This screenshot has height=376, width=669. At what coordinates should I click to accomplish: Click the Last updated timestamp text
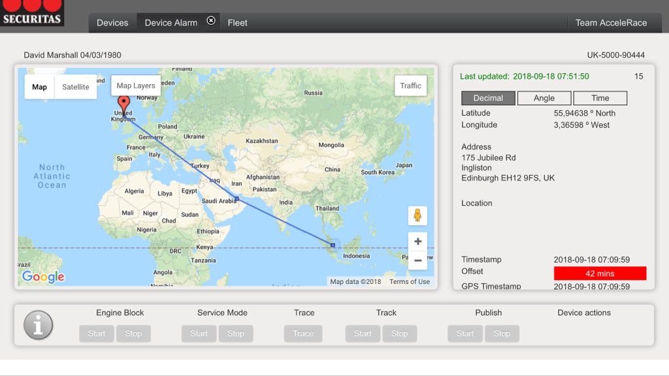coord(525,76)
